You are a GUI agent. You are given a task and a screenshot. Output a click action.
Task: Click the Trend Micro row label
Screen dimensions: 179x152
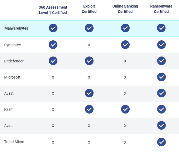[14, 142]
